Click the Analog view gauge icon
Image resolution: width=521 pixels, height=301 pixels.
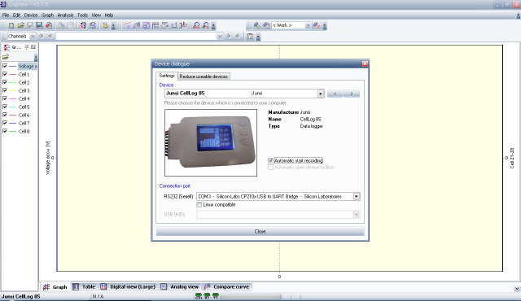click(164, 286)
